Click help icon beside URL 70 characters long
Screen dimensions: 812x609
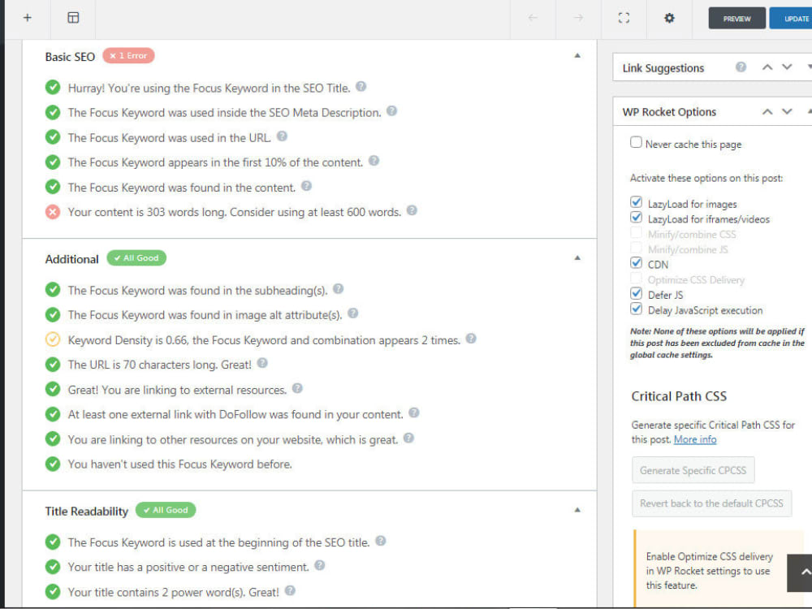point(262,362)
